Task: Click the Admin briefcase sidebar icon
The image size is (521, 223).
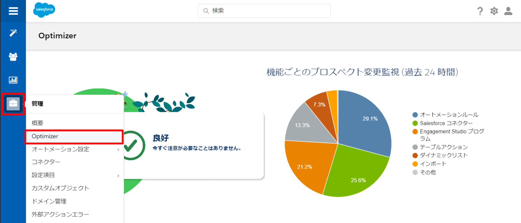Action: [x=13, y=103]
